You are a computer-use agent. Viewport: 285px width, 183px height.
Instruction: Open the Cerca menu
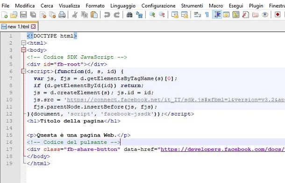(47, 6)
